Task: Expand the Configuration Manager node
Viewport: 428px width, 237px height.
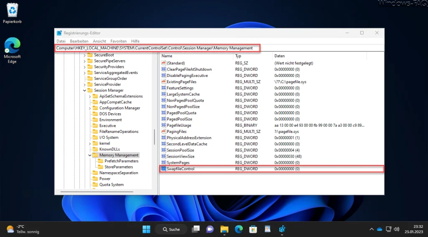Action: coord(90,108)
